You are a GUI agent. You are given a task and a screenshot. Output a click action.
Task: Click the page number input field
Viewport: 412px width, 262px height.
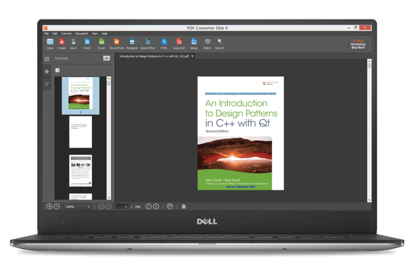pos(122,207)
